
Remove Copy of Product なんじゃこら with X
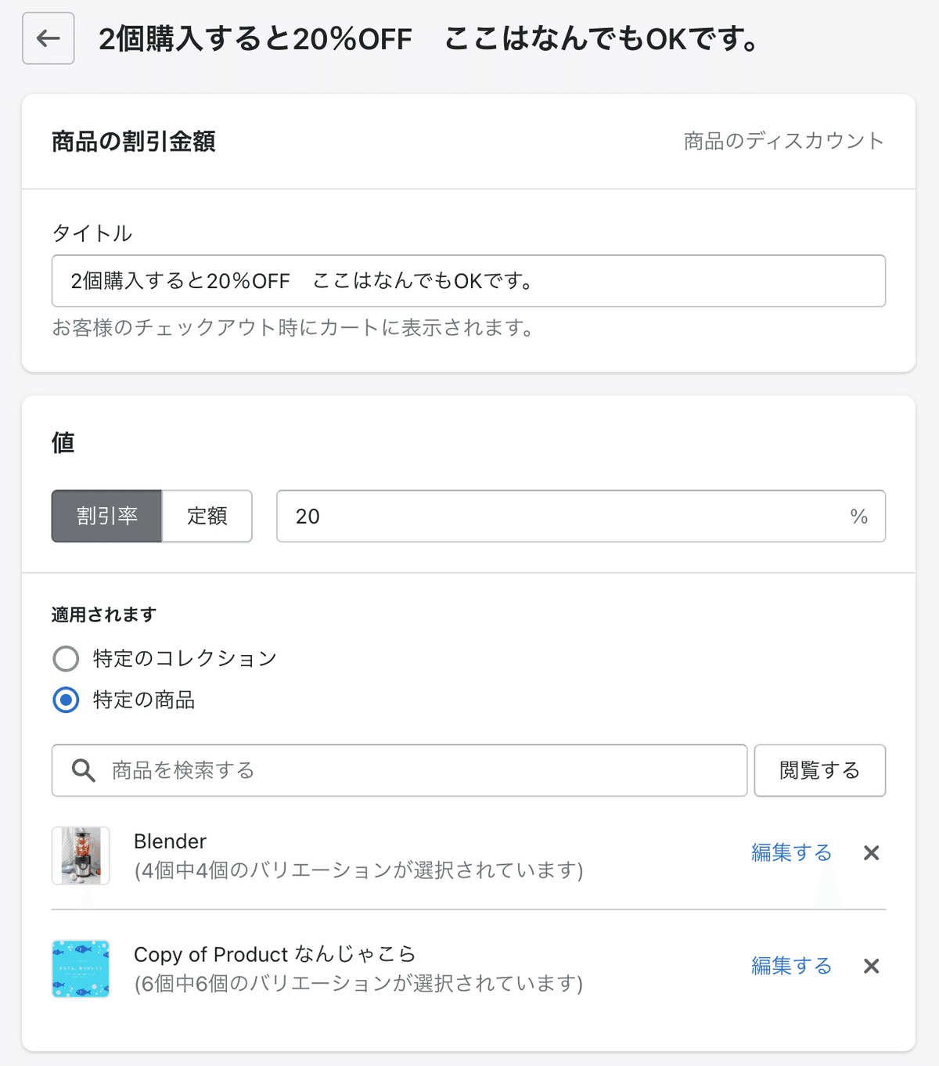(x=871, y=967)
